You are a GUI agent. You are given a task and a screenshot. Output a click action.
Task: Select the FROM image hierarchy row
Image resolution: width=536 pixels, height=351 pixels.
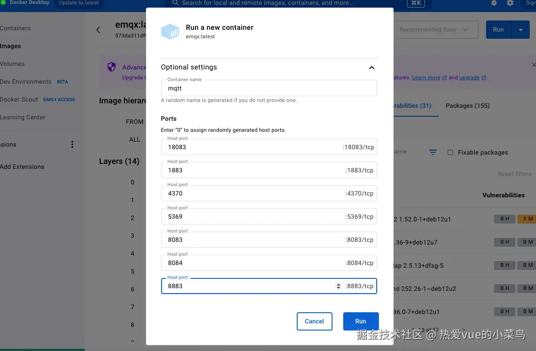tap(135, 122)
